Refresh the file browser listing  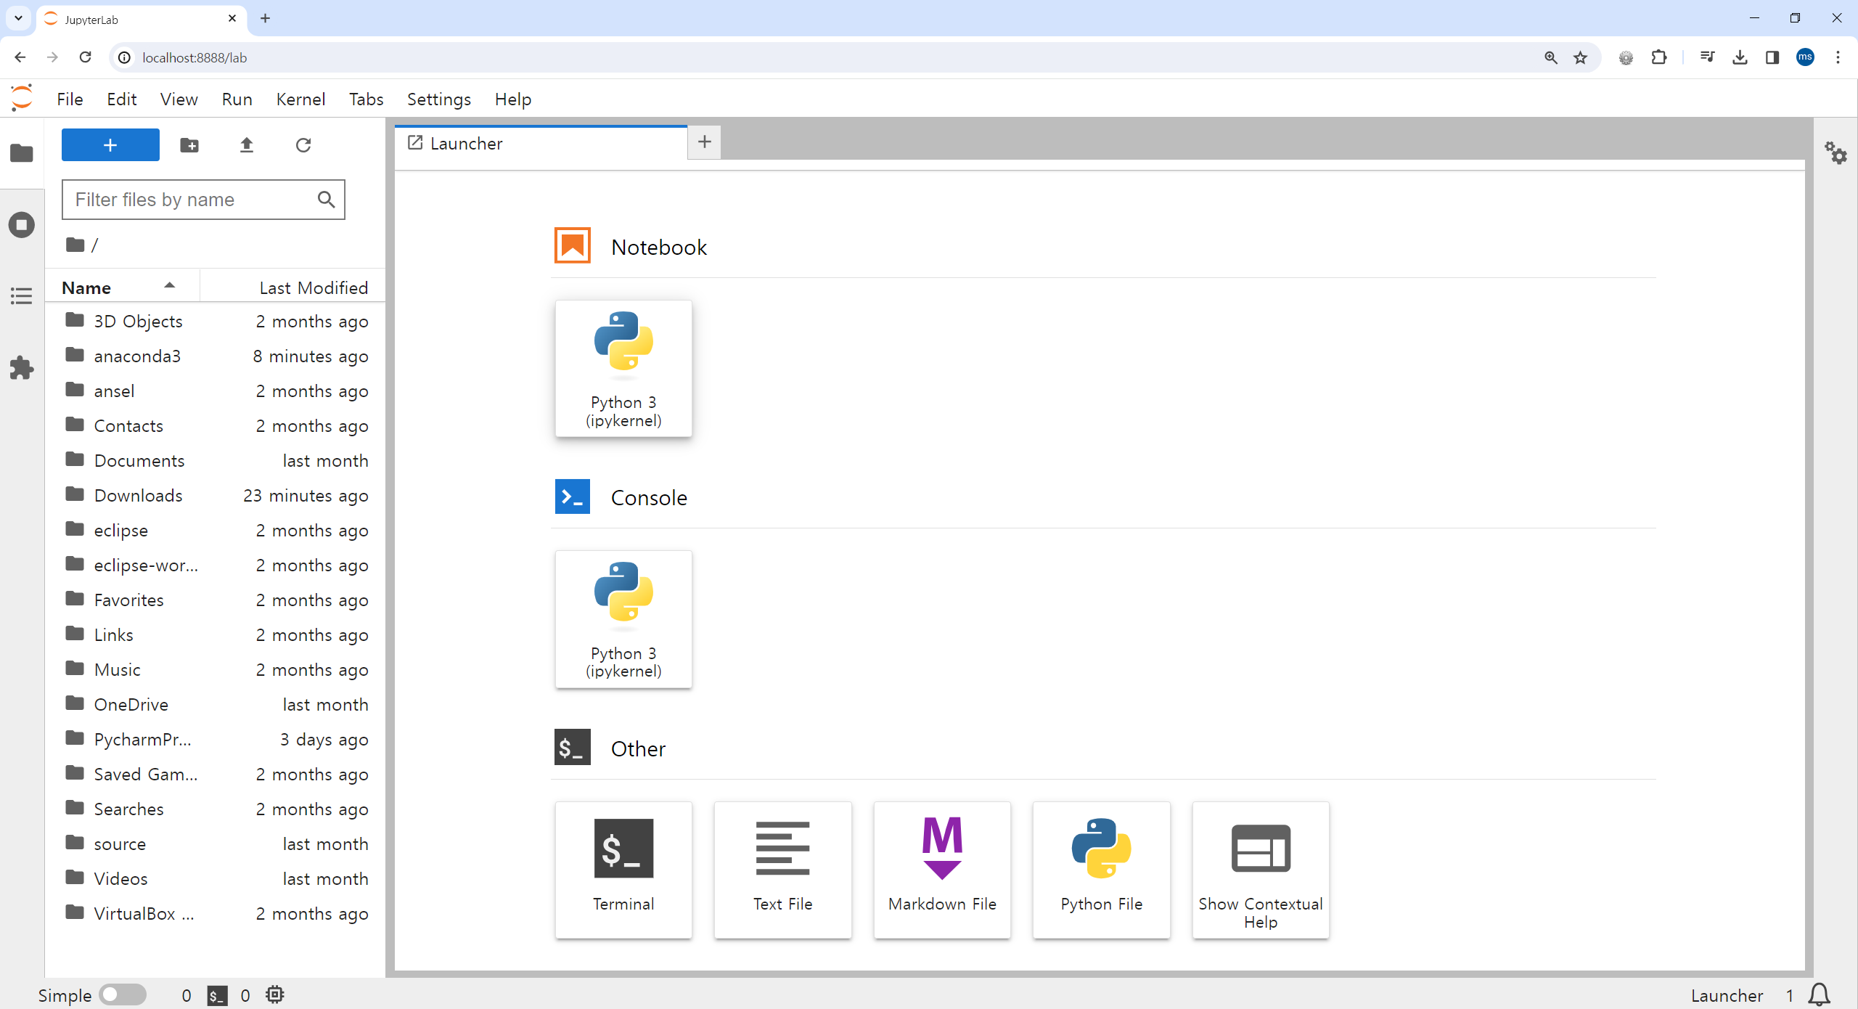click(303, 145)
